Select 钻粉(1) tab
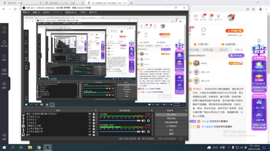The width and height of the screenshot is (270, 151). (x=239, y=50)
